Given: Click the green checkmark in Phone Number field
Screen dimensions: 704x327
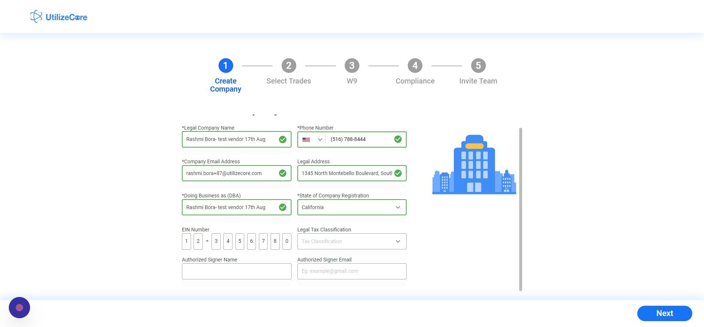Looking at the screenshot, I should point(398,140).
